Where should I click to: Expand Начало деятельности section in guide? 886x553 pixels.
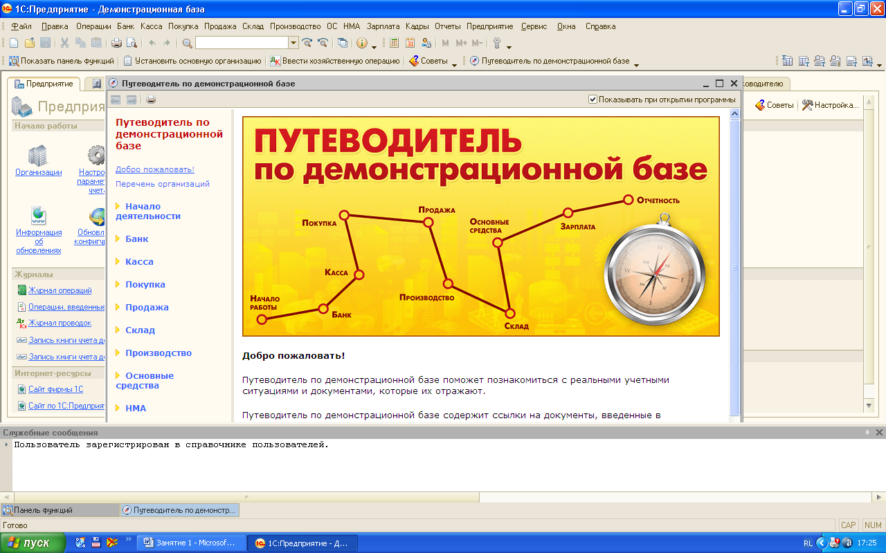[118, 206]
